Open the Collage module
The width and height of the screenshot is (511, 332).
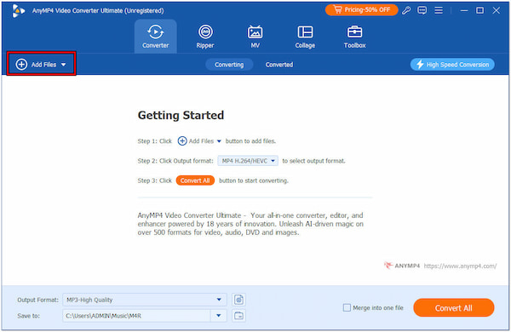point(305,37)
